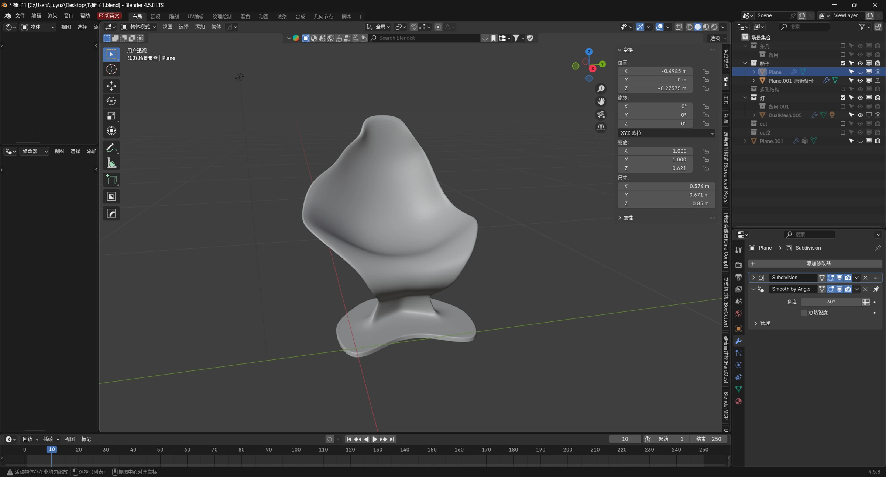Pick the Add Cube tool
The width and height of the screenshot is (886, 477).
(x=111, y=180)
